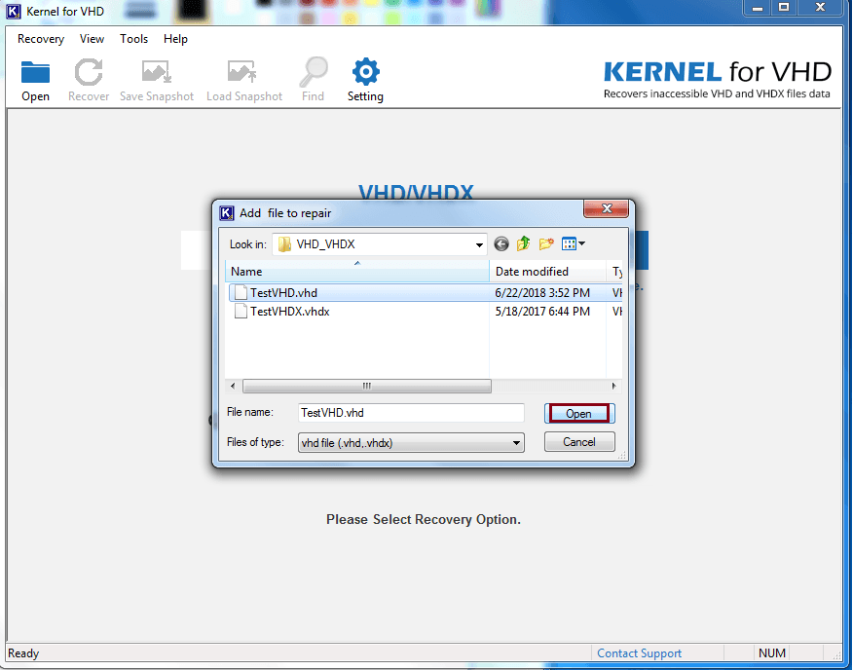Viewport: 853px width, 670px height.
Task: Click the Save Snapshot toolbar icon
Action: click(157, 72)
